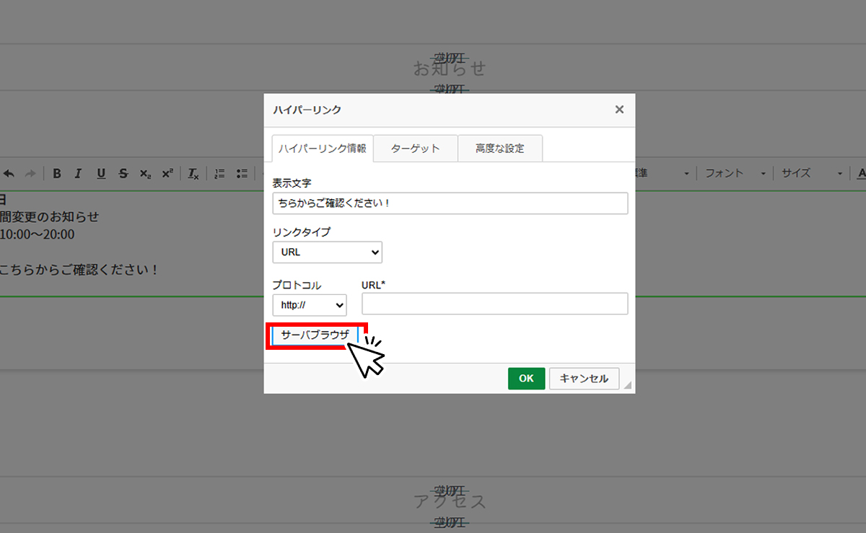Click the サーバブラウザ button

click(315, 335)
